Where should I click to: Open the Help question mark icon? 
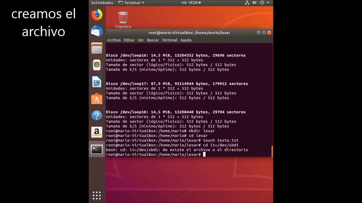tap(97, 116)
